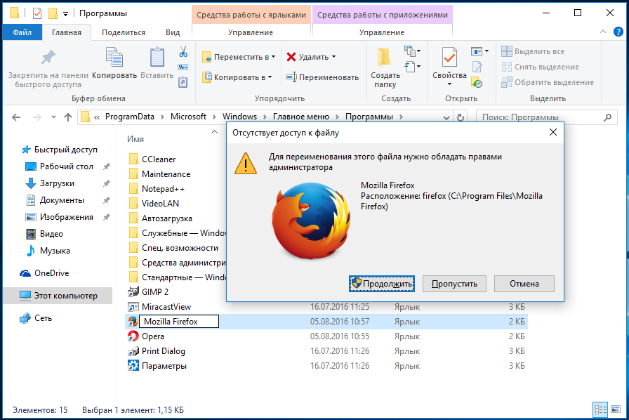This screenshot has width=629, height=420.
Task: Open Управление under Средства работы с ярлыками
Action: coord(251,32)
